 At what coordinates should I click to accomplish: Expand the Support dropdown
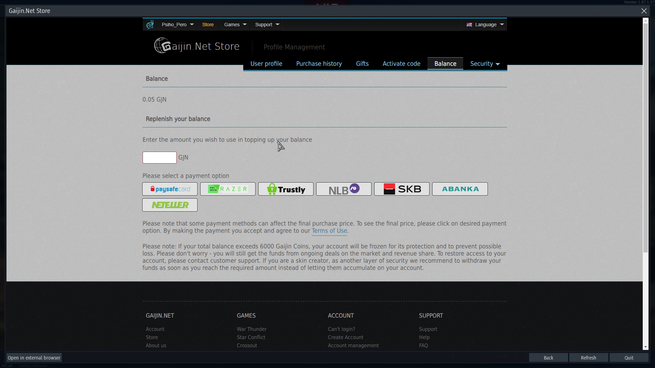266,24
